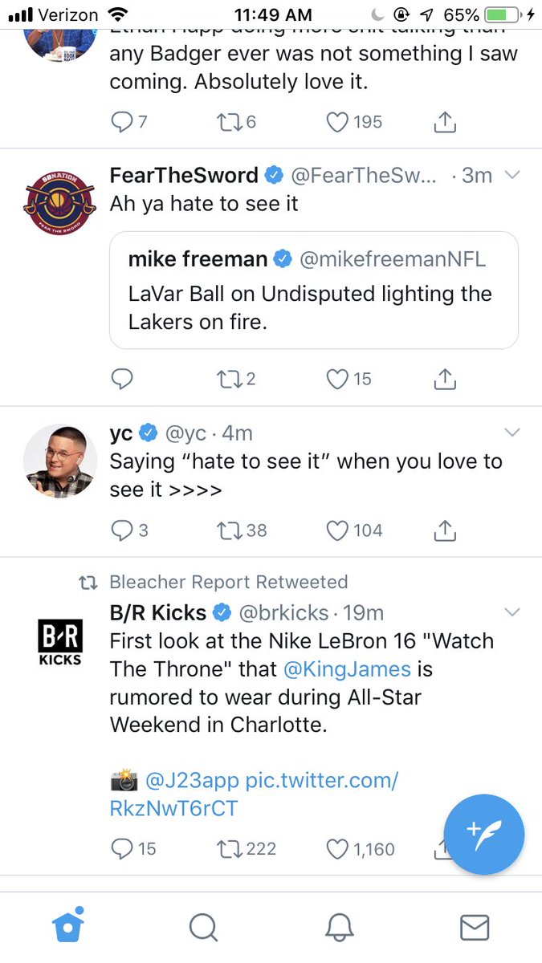
Task: Like the yc tweet
Action: pyautogui.click(x=336, y=530)
